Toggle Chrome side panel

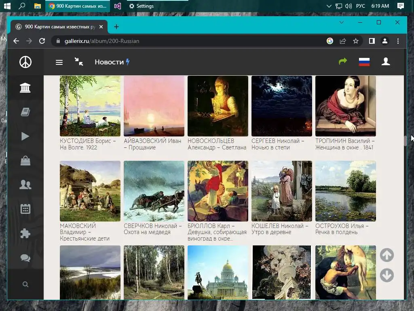click(x=372, y=41)
